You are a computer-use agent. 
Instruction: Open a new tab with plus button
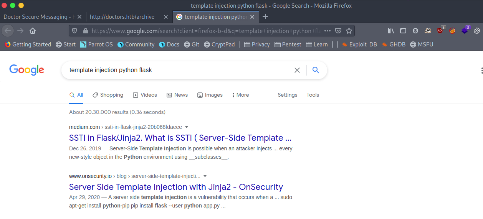tap(265, 17)
